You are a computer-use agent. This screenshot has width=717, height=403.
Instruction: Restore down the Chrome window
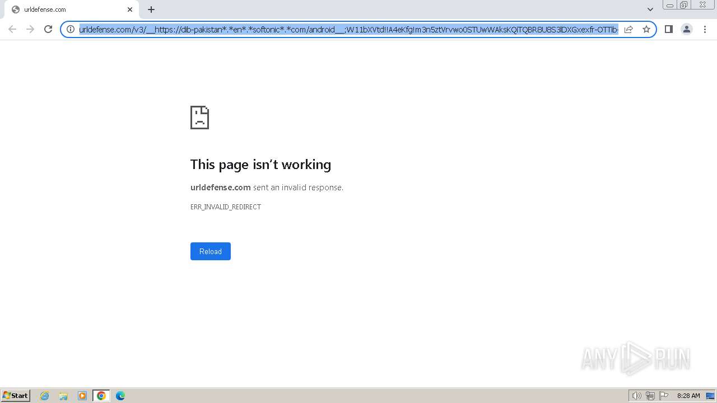(x=684, y=5)
